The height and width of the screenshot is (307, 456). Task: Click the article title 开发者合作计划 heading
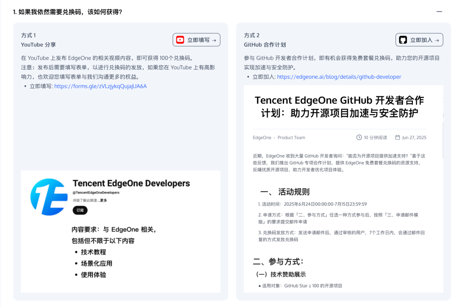point(339,106)
